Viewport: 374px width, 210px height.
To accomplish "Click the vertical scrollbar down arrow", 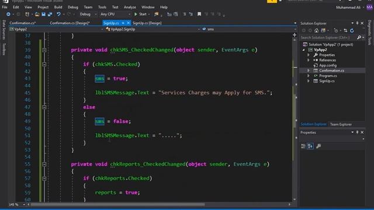I will click(x=295, y=199).
